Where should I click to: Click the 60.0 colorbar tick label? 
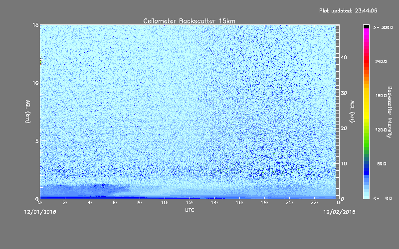click(382, 164)
